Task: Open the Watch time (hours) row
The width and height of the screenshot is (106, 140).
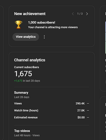Action: 51,111
